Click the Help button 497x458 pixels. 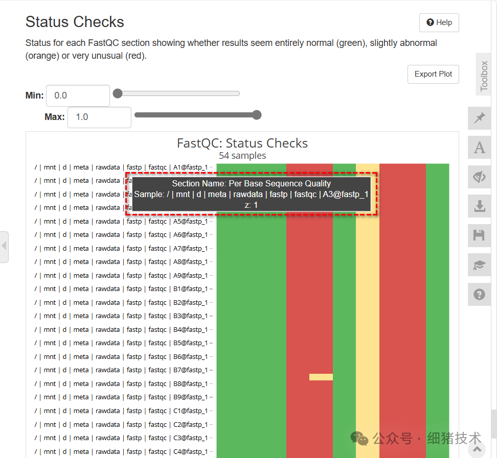[x=439, y=22]
